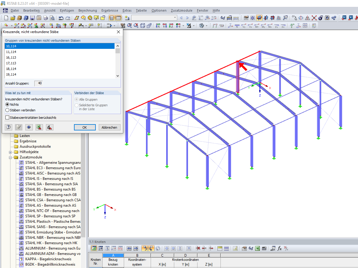
Task: Open dropdown arrow beside the dimension icon
Action: (86, 26)
